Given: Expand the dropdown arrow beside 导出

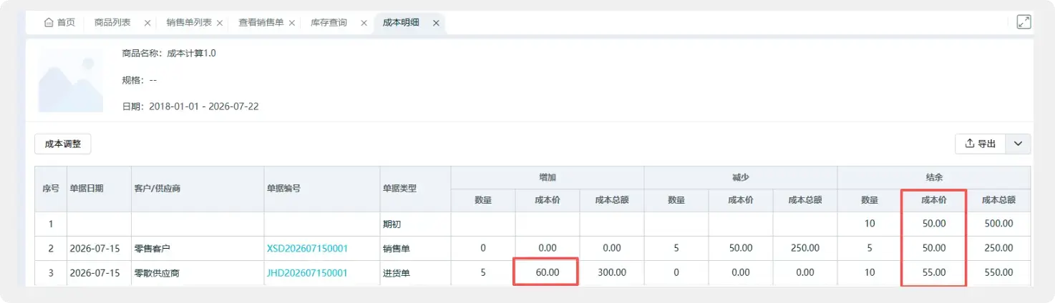Looking at the screenshot, I should click(x=1018, y=144).
